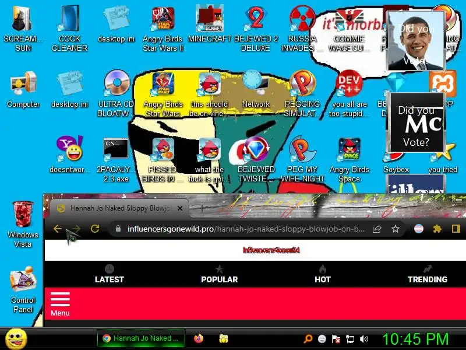Open the striped flag extension icon
Image resolution: width=466 pixels, height=350 pixels.
418,229
